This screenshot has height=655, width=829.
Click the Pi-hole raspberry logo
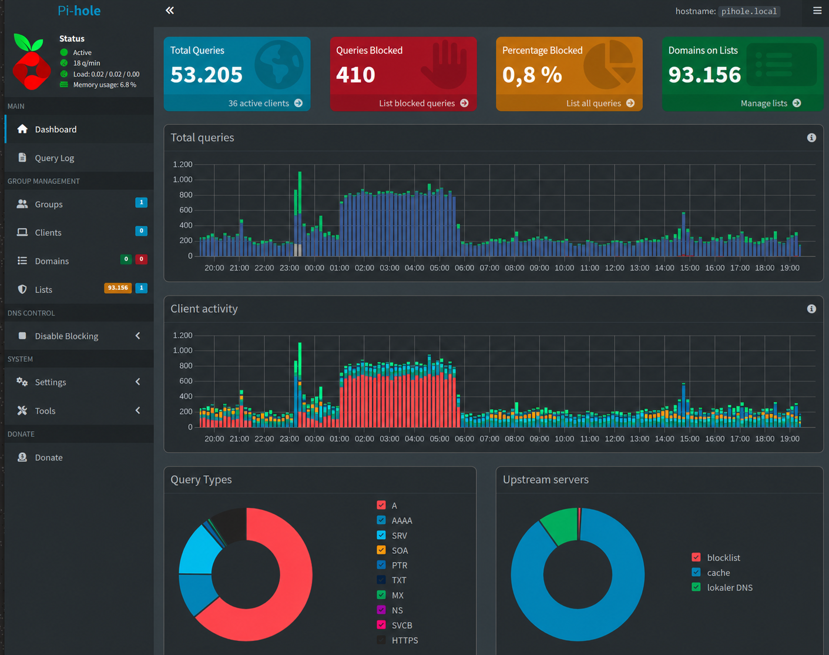tap(31, 62)
